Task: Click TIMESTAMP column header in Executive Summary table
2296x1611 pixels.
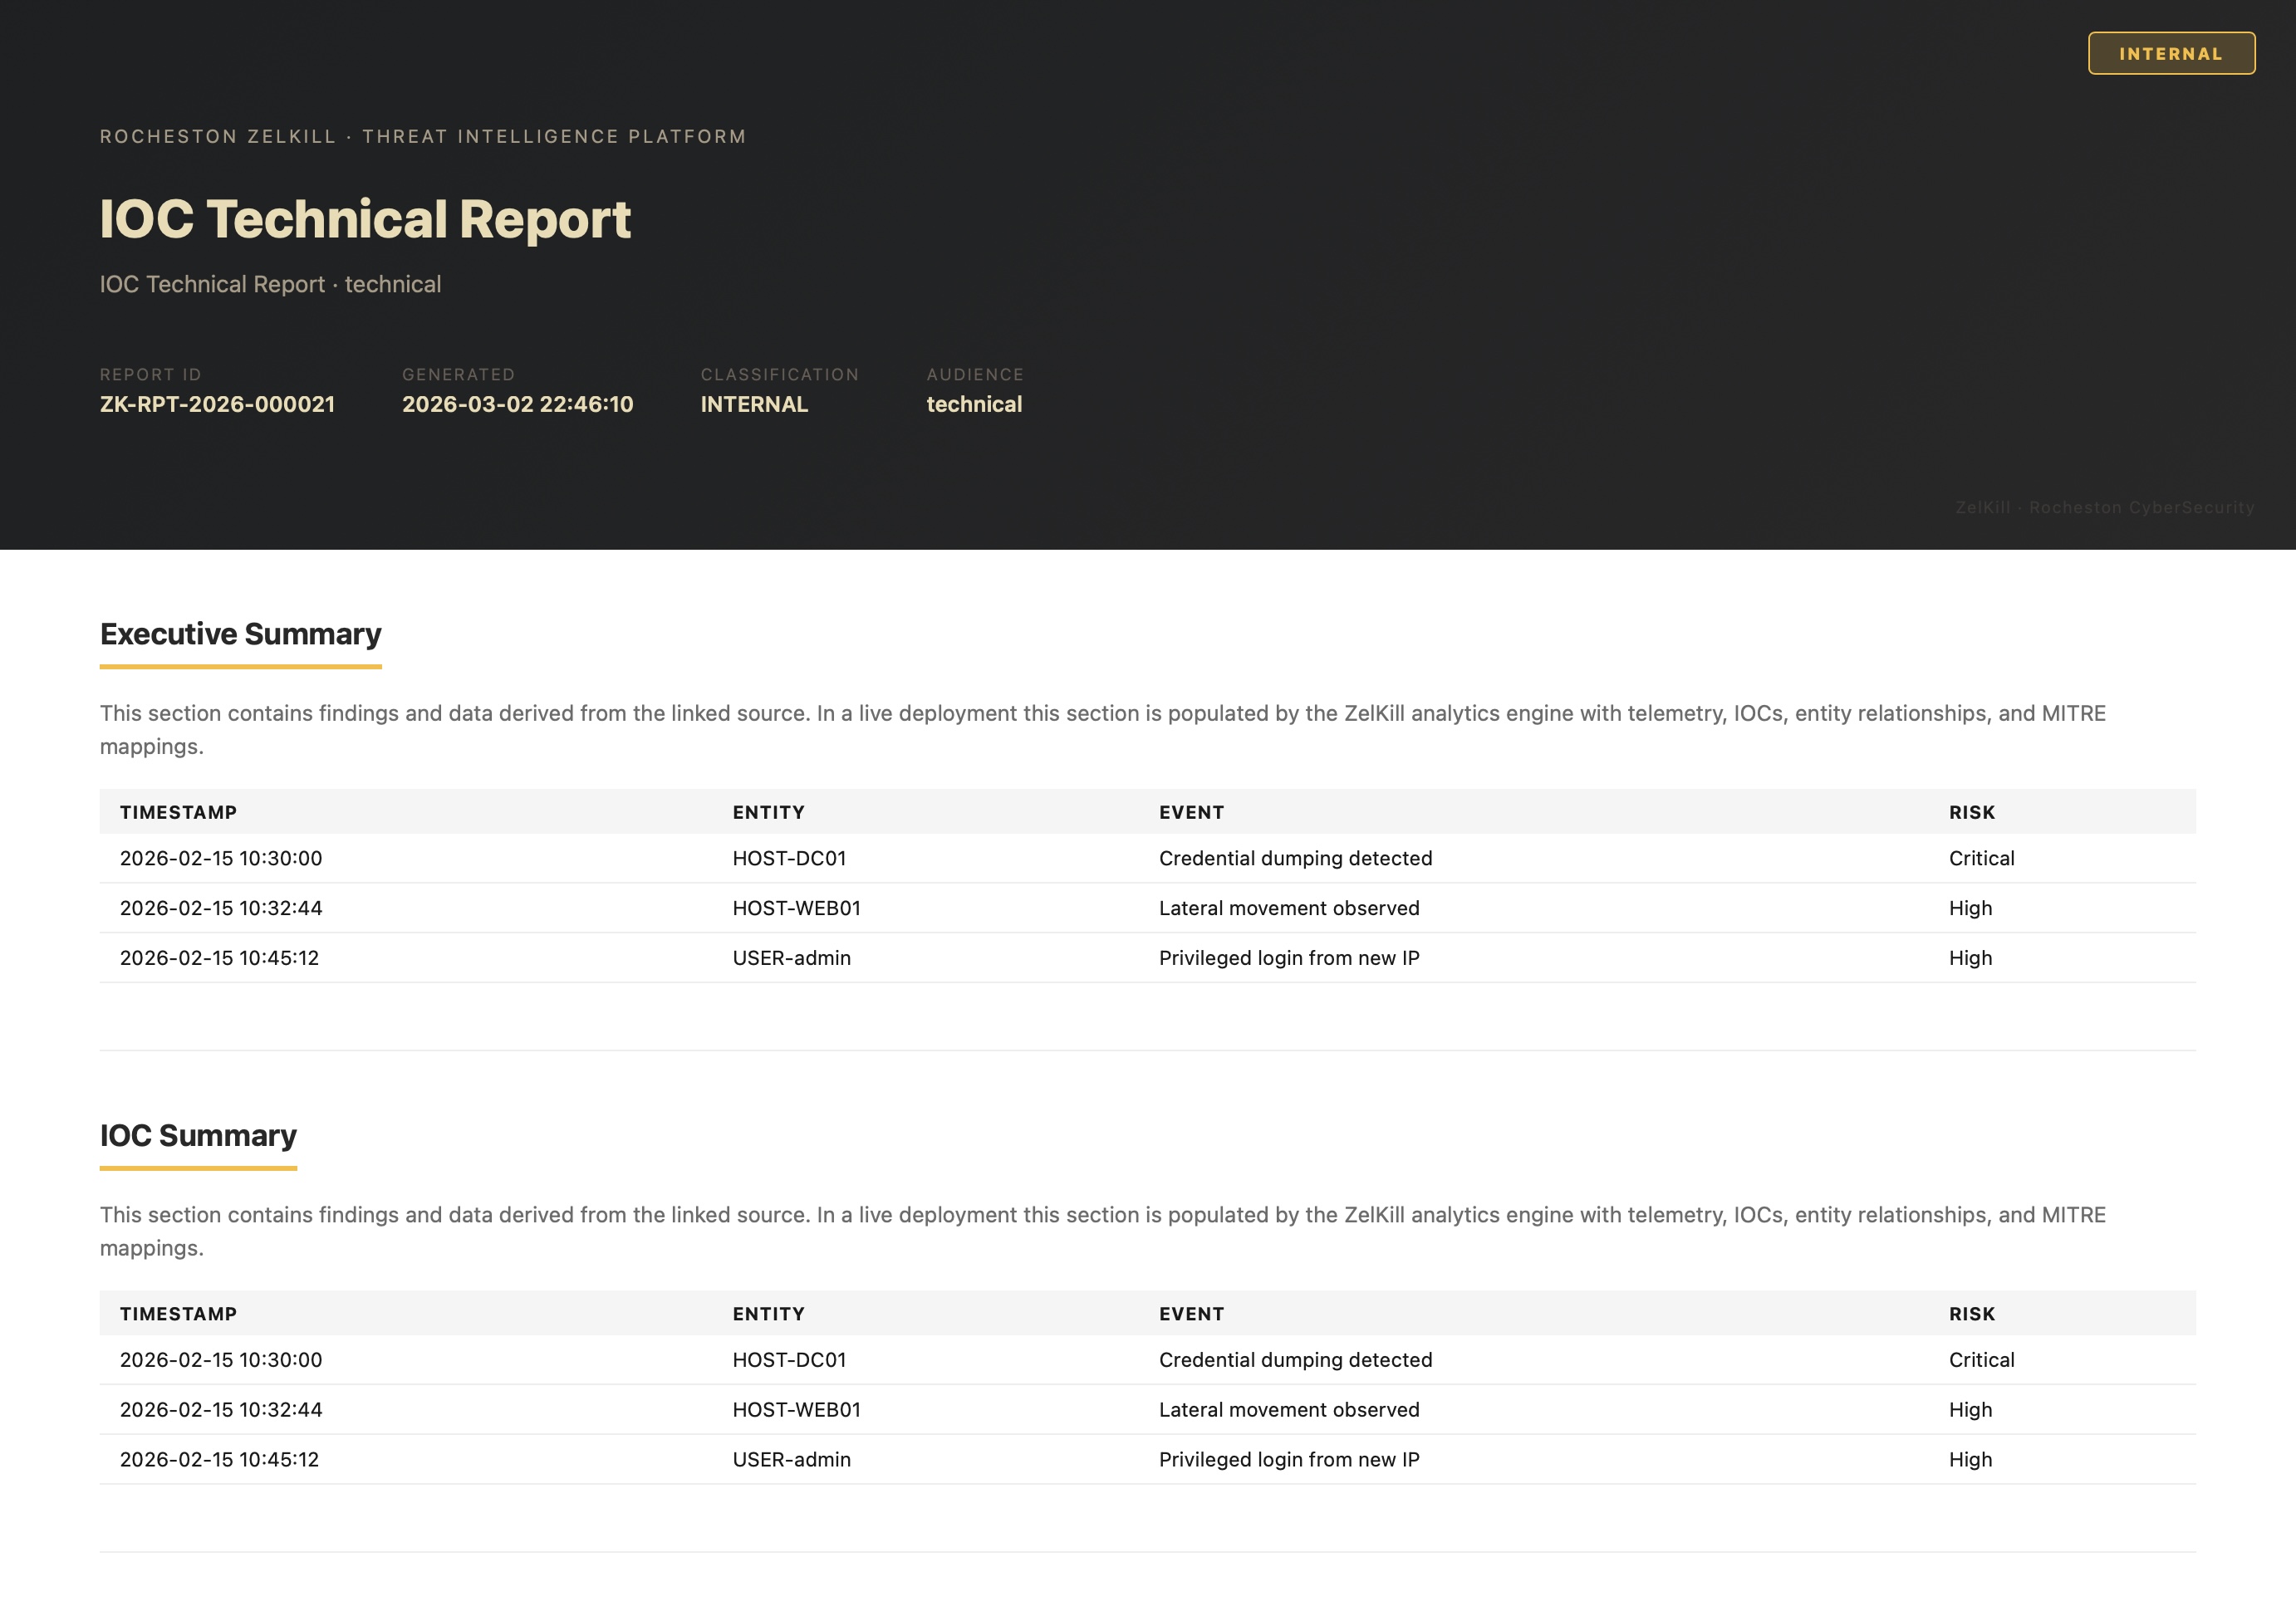Action: [x=178, y=812]
